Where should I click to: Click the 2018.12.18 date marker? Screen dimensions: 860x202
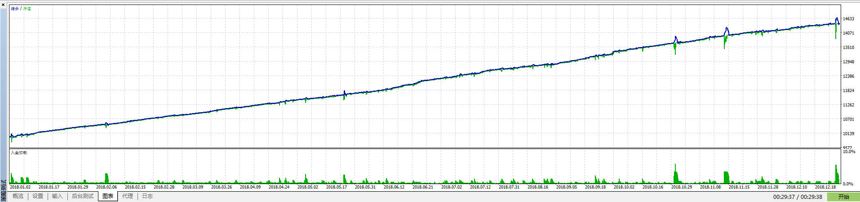[x=825, y=187]
